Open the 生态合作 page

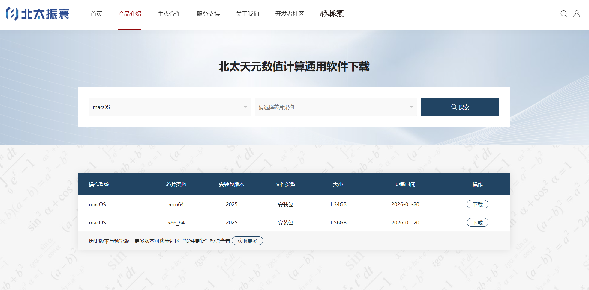(169, 14)
